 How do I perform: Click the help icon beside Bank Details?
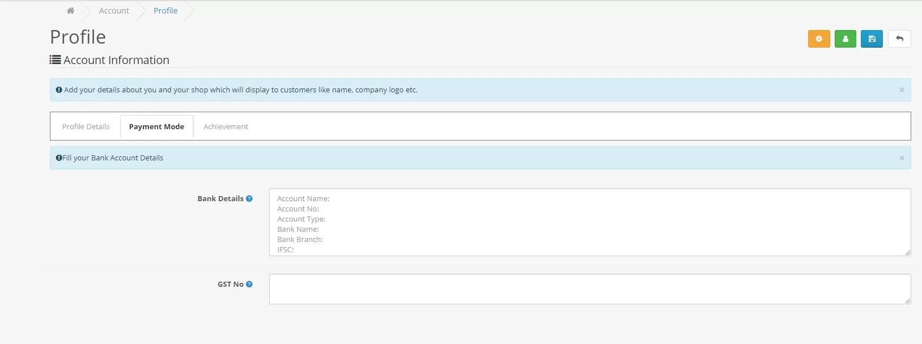pos(249,199)
